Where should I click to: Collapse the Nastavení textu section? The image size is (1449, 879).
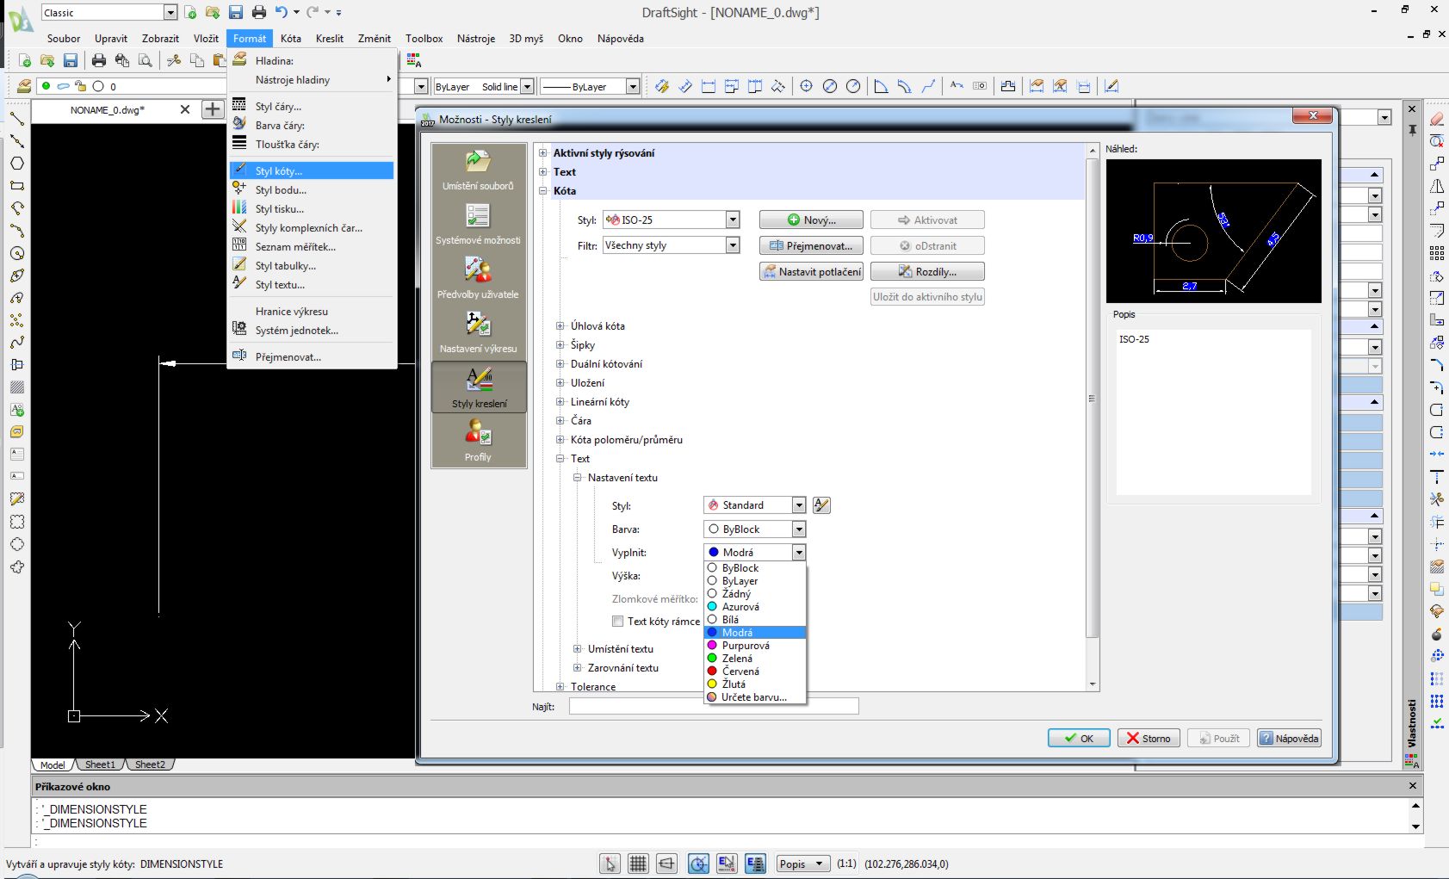coord(577,478)
